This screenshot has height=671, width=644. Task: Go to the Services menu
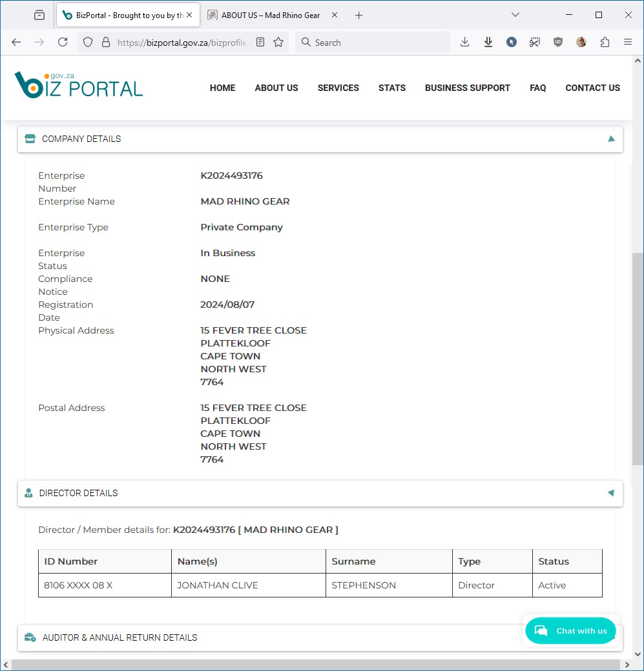(338, 88)
